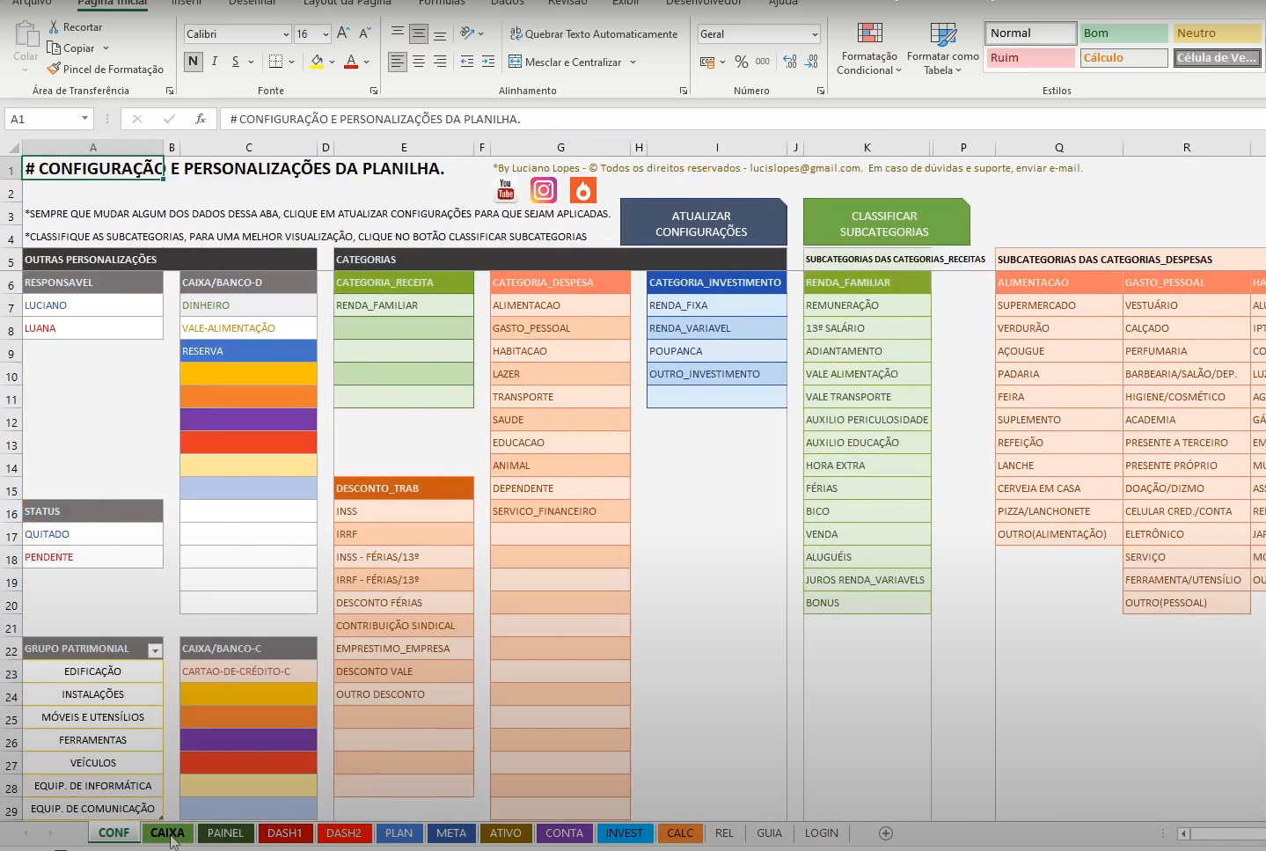The height and width of the screenshot is (851, 1266).
Task: Open the YouTube link icon
Action: 505,189
